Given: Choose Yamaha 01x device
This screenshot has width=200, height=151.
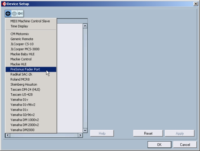Looking at the screenshot, I should tap(31, 110).
